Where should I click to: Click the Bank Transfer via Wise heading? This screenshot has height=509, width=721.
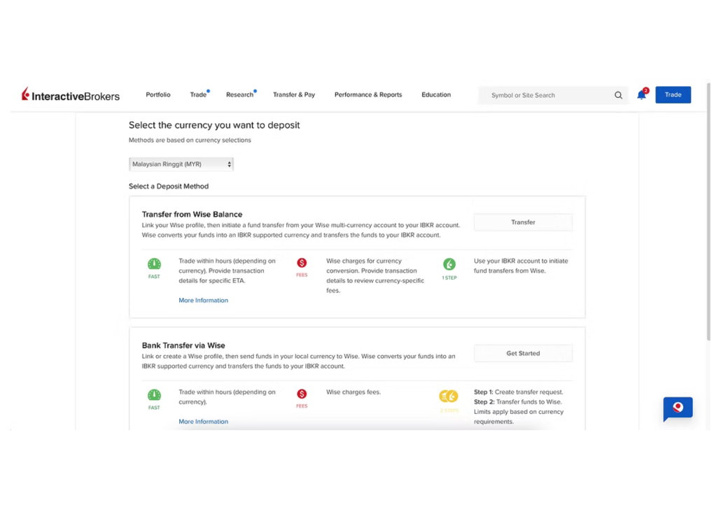(x=183, y=345)
